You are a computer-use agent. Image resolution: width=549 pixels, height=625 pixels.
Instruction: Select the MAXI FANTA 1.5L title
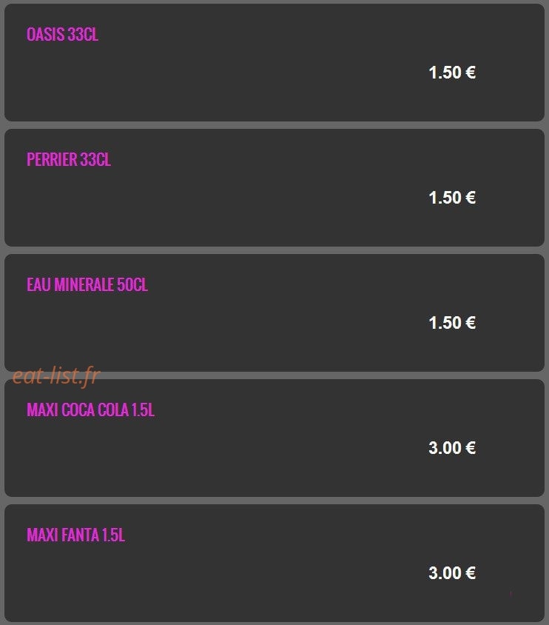pyautogui.click(x=75, y=535)
